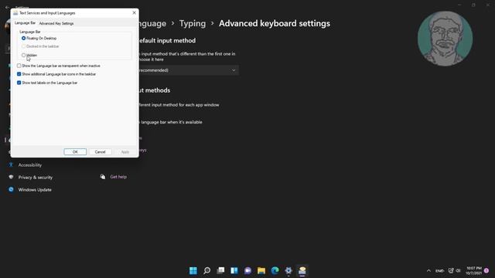
Task: Open network and volume quick settings
Action: pyautogui.click(x=454, y=271)
